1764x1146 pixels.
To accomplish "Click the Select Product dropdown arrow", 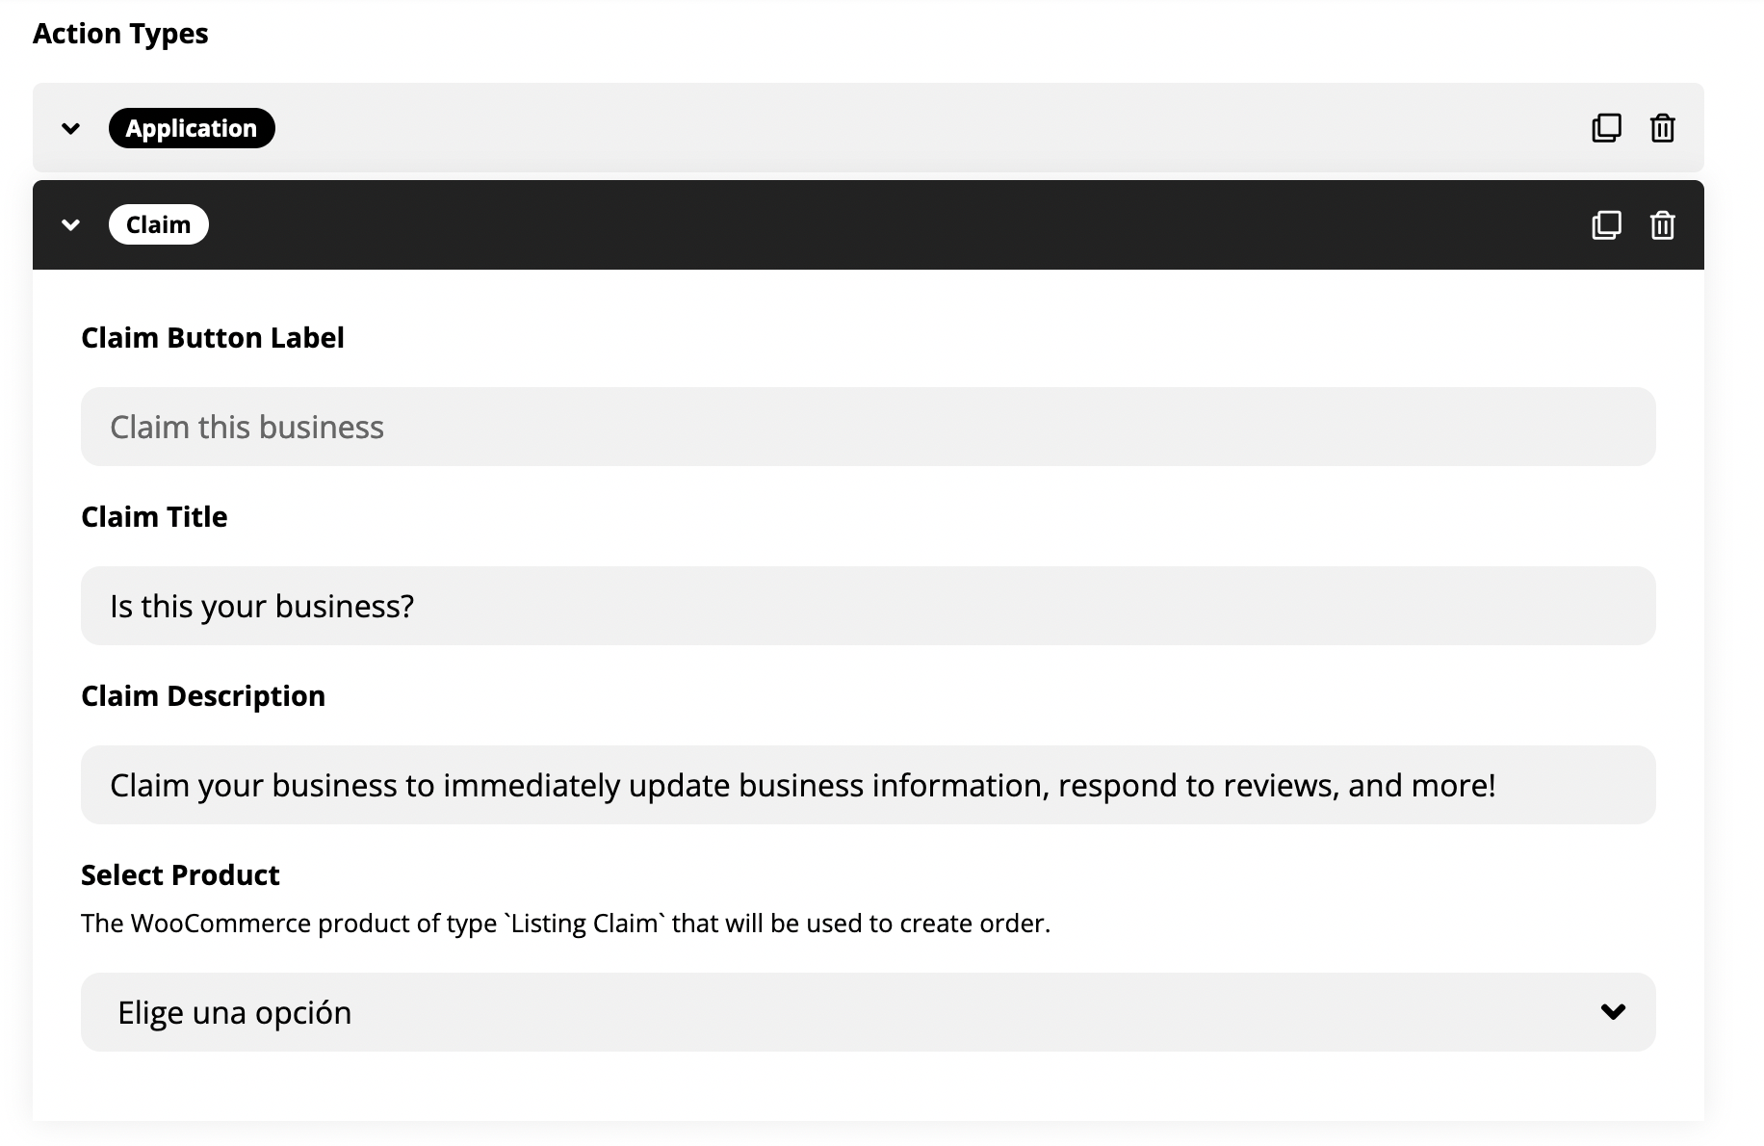I will [1613, 1012].
